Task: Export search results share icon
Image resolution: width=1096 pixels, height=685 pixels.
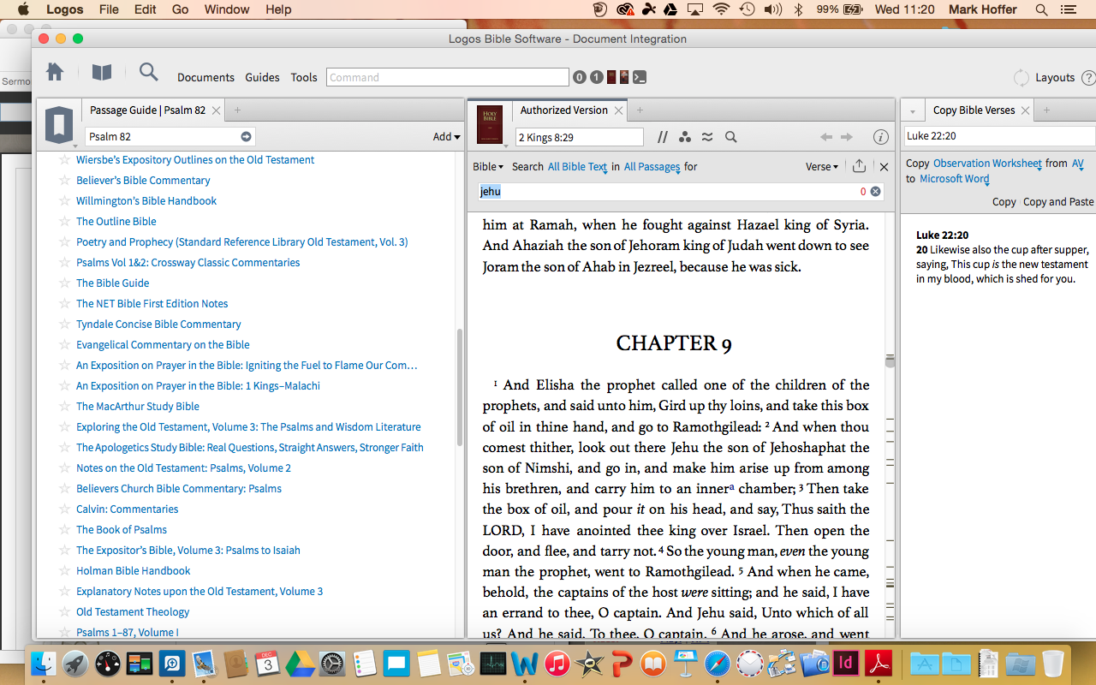Action: (859, 167)
